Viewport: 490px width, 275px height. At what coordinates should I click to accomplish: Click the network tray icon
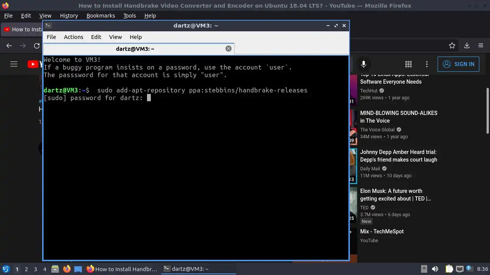click(x=460, y=269)
